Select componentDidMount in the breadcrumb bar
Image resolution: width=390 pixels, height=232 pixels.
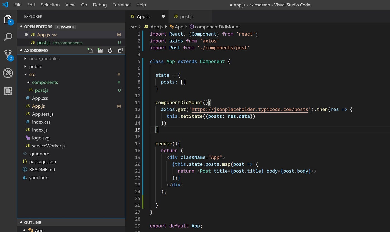tap(218, 27)
